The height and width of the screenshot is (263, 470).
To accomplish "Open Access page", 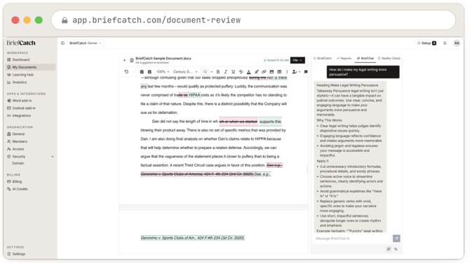I will coord(30,149).
